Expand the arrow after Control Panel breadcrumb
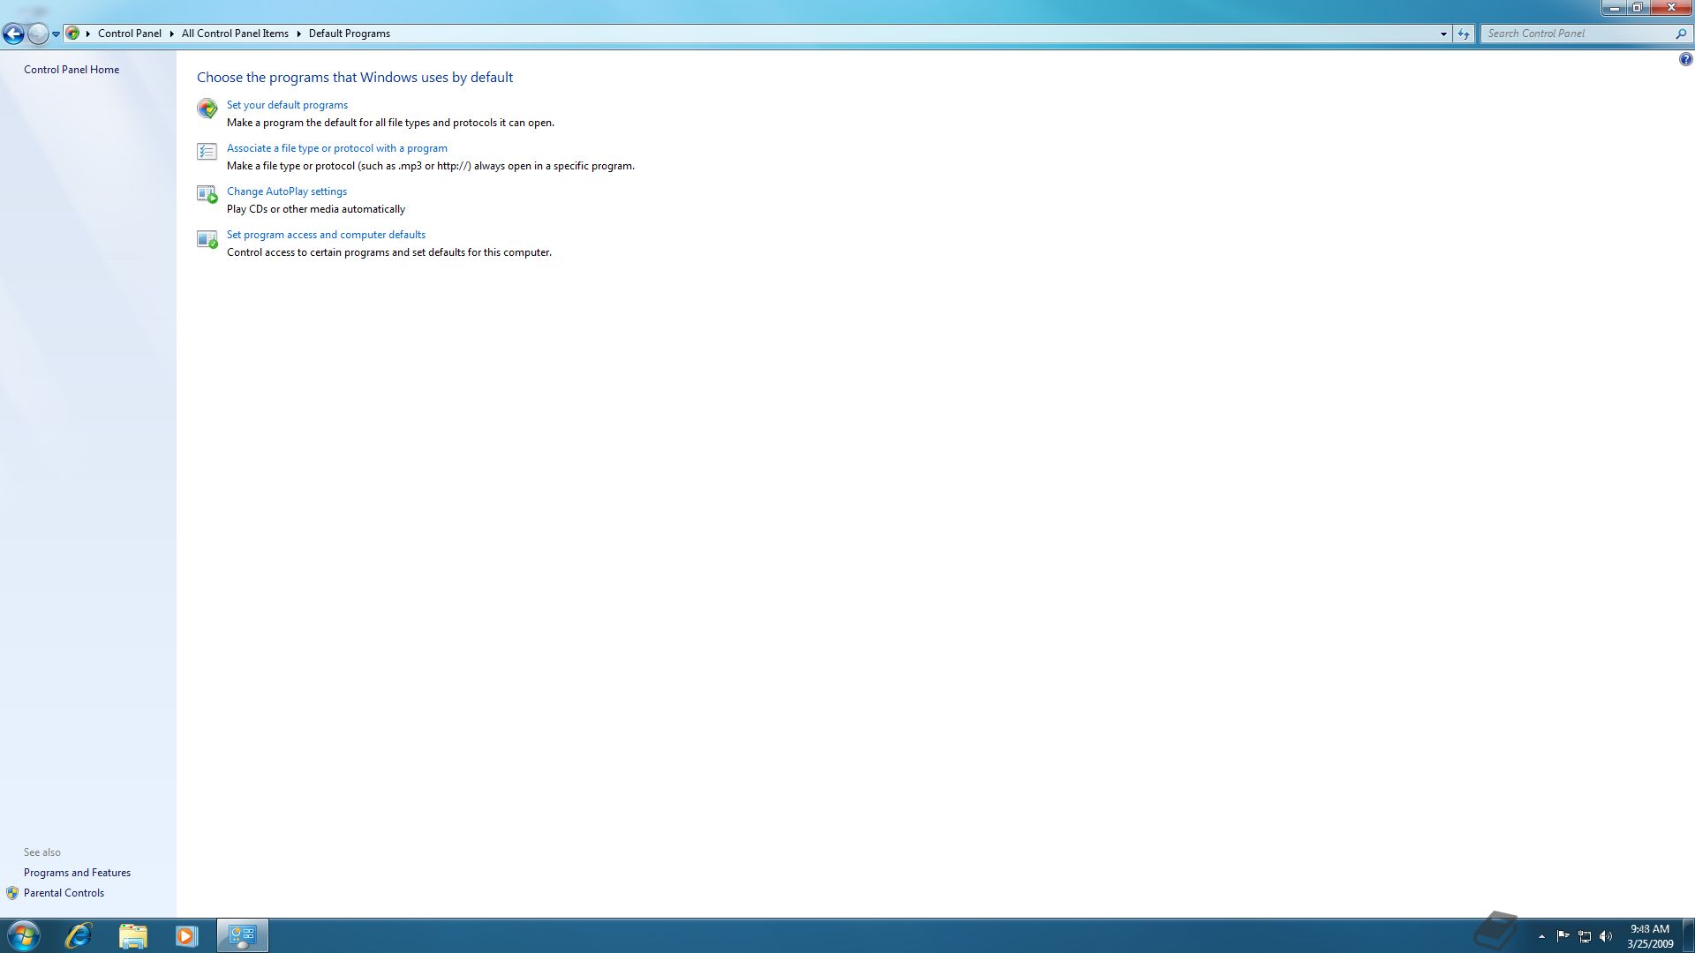This screenshot has width=1695, height=953. 171,34
